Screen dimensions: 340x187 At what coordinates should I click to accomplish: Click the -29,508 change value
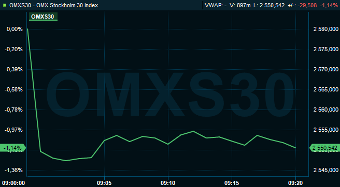(307, 5)
